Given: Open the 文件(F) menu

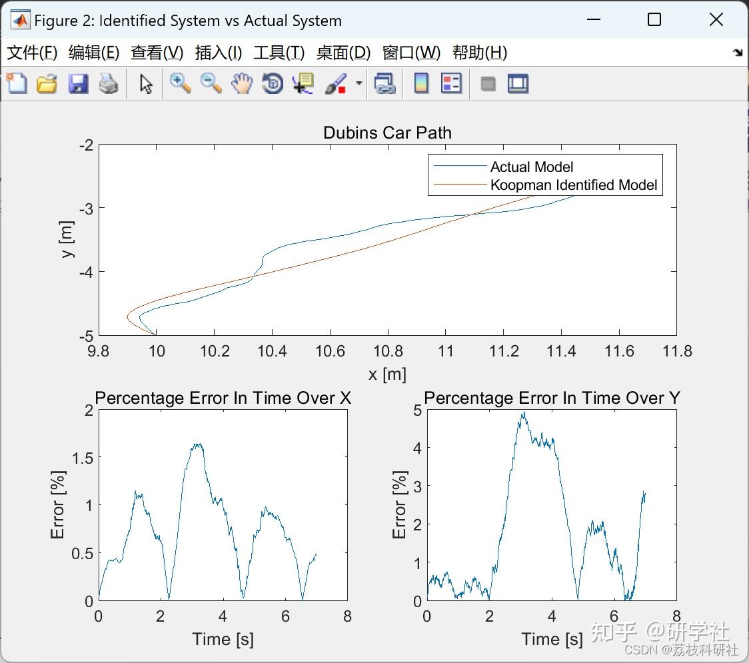Looking at the screenshot, I should [x=33, y=53].
